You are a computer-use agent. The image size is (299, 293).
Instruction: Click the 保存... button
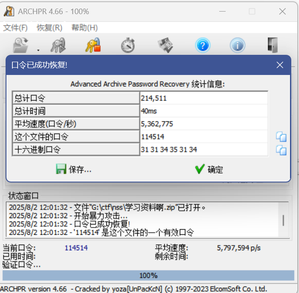(74, 169)
